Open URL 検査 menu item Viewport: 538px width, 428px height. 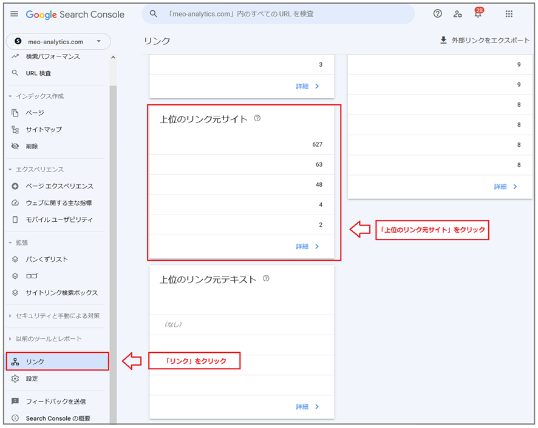(x=38, y=73)
